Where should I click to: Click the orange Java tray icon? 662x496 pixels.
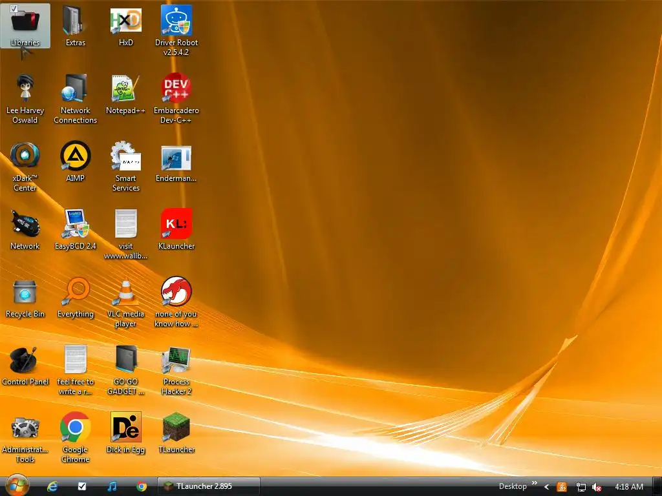point(562,487)
